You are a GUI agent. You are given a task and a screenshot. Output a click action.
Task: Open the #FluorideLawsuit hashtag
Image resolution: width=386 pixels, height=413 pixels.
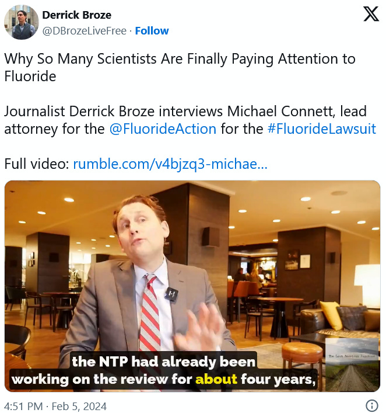click(x=322, y=129)
